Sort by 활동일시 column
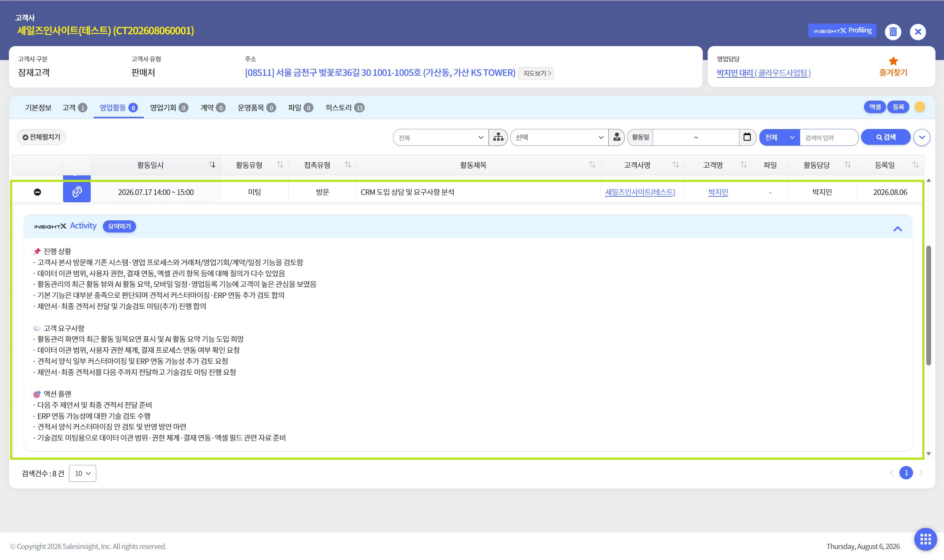Screen dimensions: 944x560 pos(212,165)
